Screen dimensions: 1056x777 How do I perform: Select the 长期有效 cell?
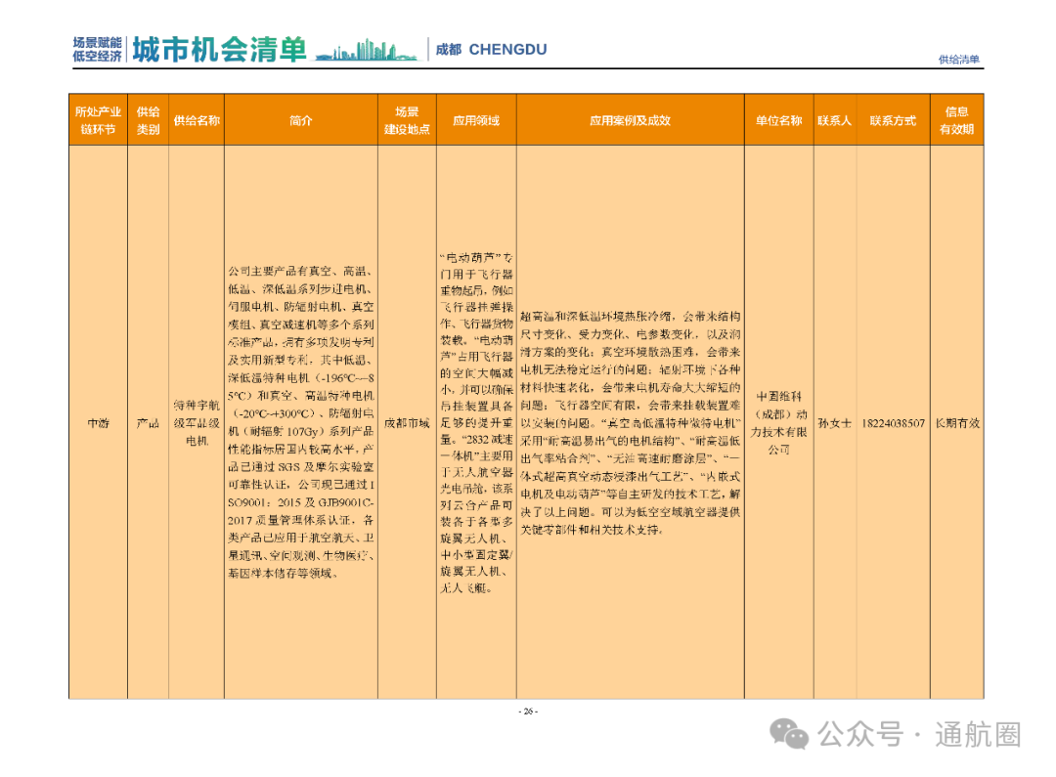click(957, 423)
